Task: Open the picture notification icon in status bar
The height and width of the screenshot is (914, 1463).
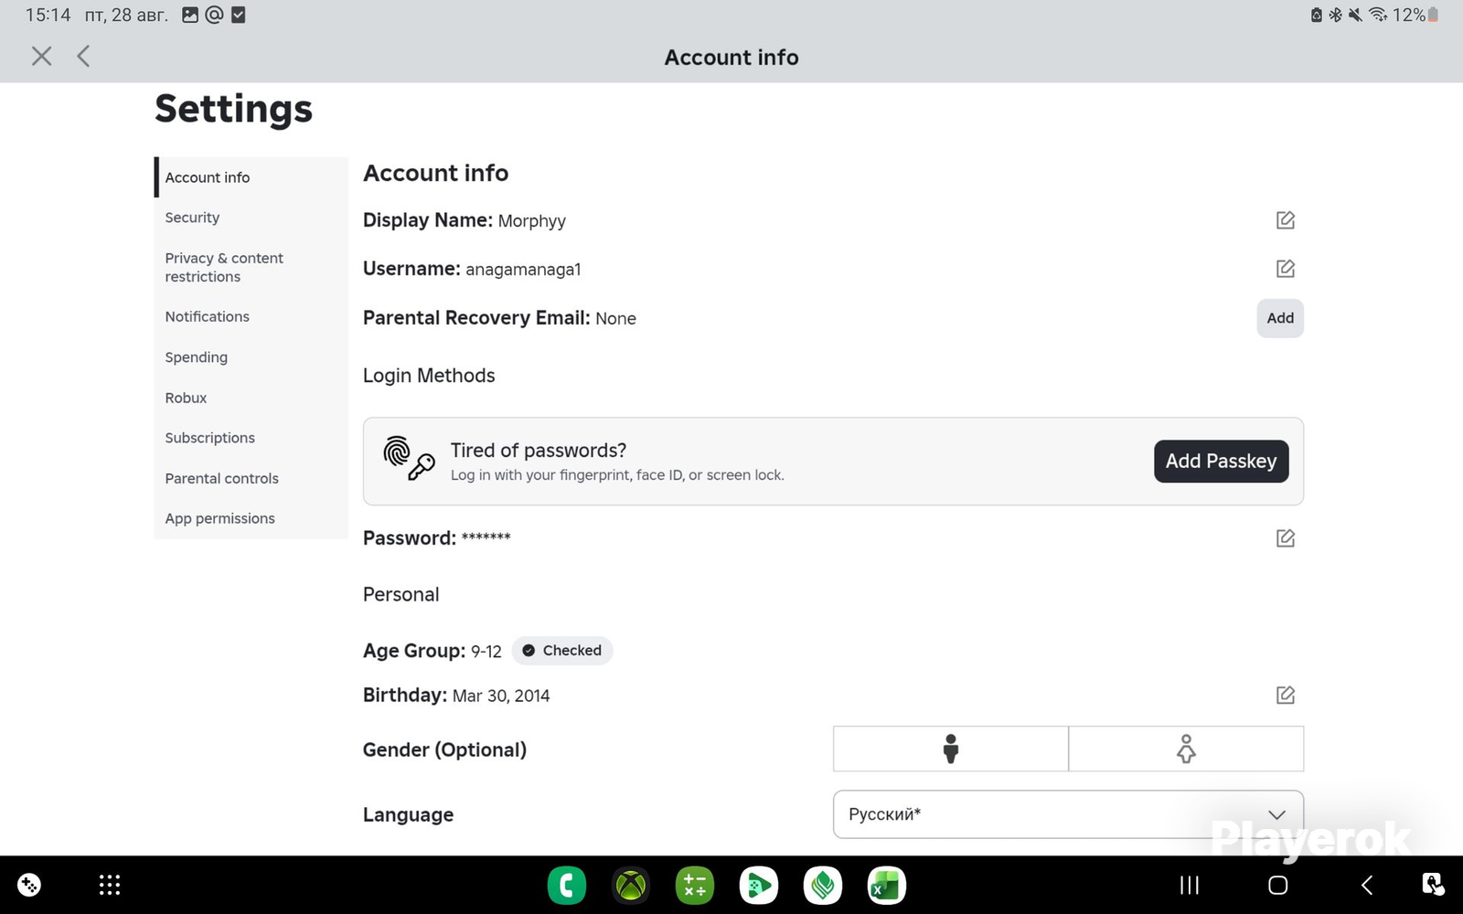Action: (x=190, y=15)
